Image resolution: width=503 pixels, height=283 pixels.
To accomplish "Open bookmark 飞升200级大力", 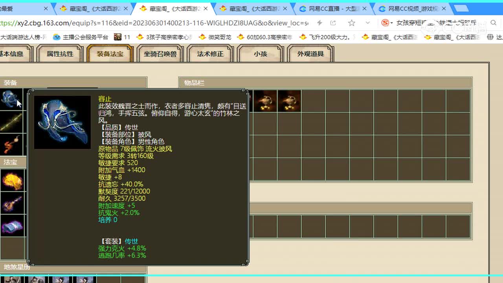I will (327, 37).
